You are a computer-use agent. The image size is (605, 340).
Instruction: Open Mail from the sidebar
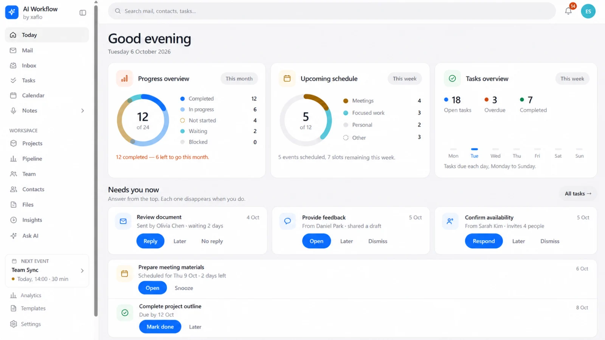pos(47,50)
